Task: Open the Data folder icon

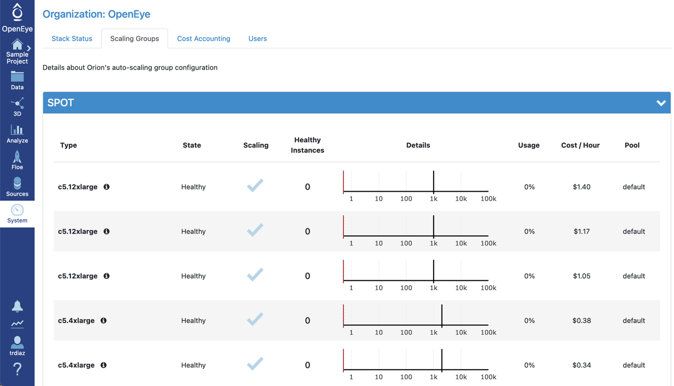Action: pos(17,77)
